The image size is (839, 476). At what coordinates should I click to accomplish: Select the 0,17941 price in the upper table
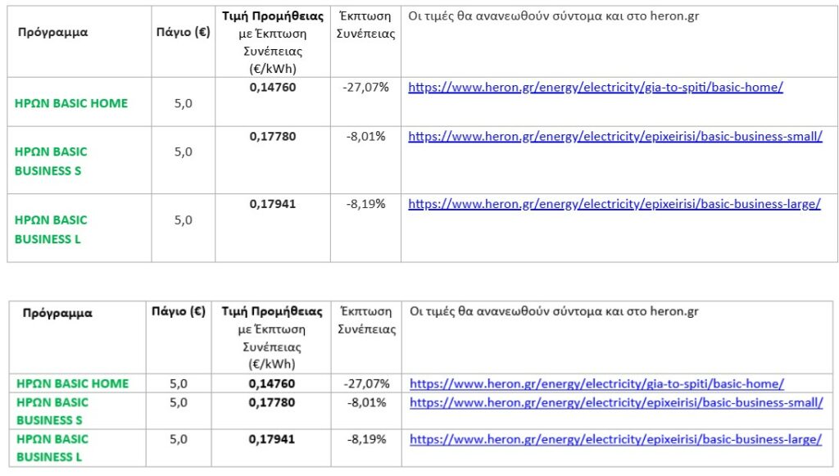pyautogui.click(x=273, y=204)
